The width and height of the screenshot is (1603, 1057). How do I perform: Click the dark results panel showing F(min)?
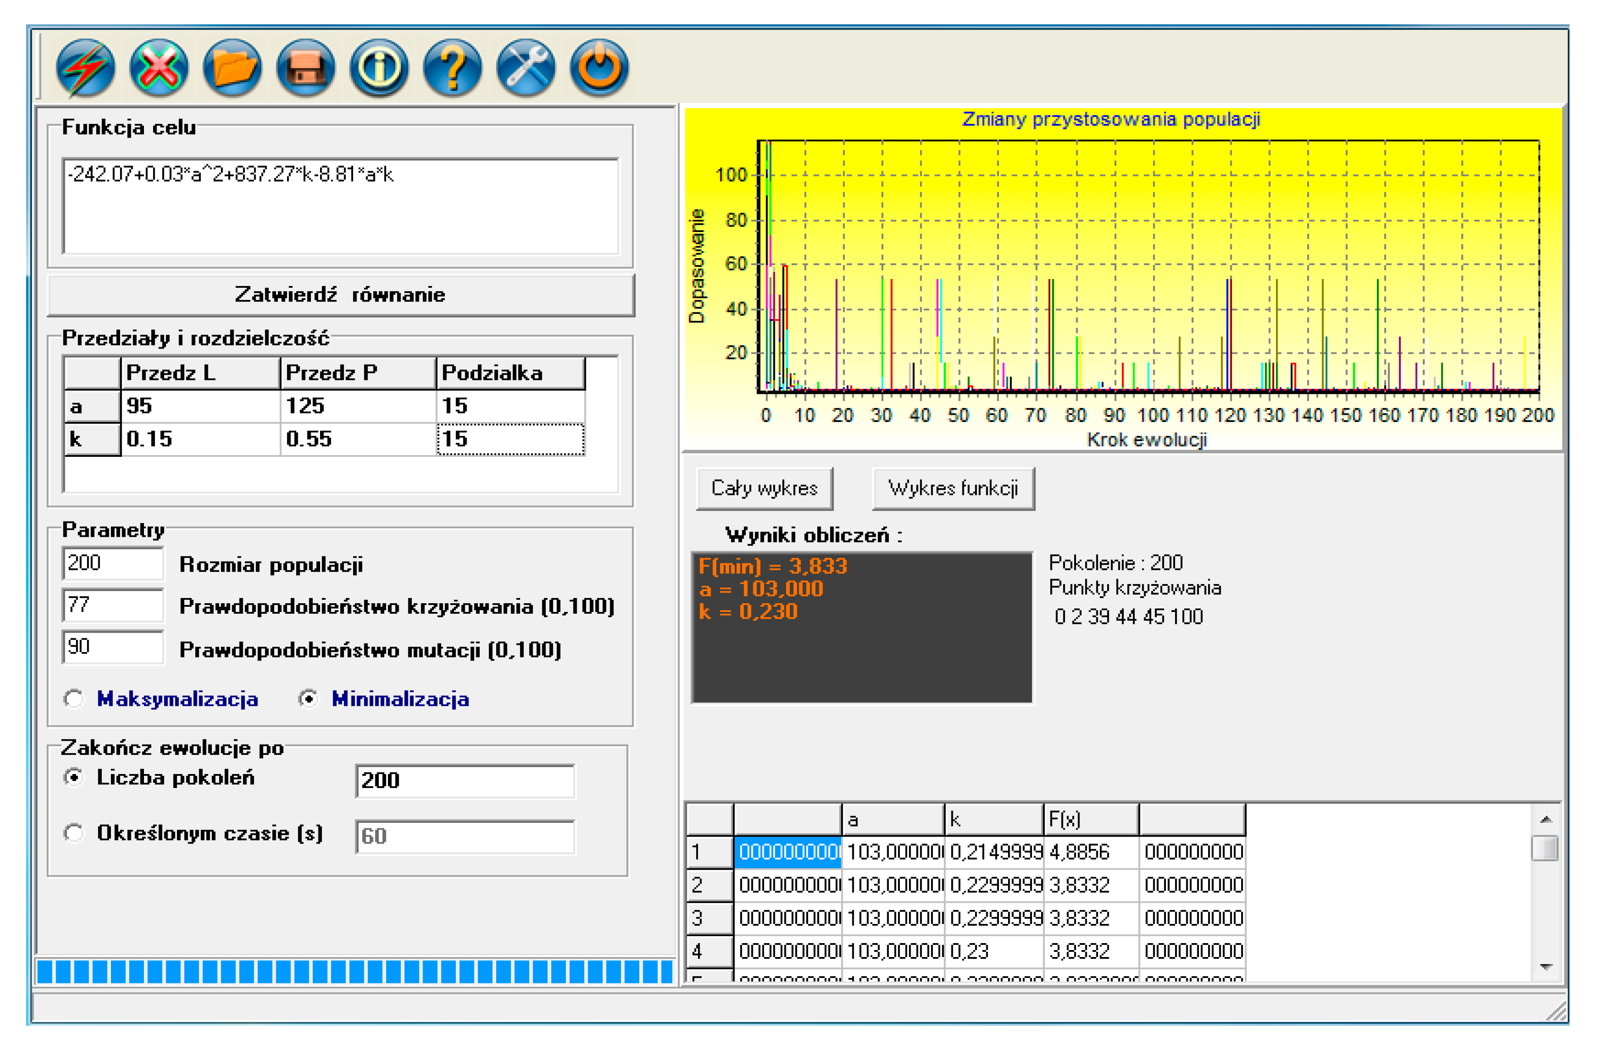click(862, 628)
